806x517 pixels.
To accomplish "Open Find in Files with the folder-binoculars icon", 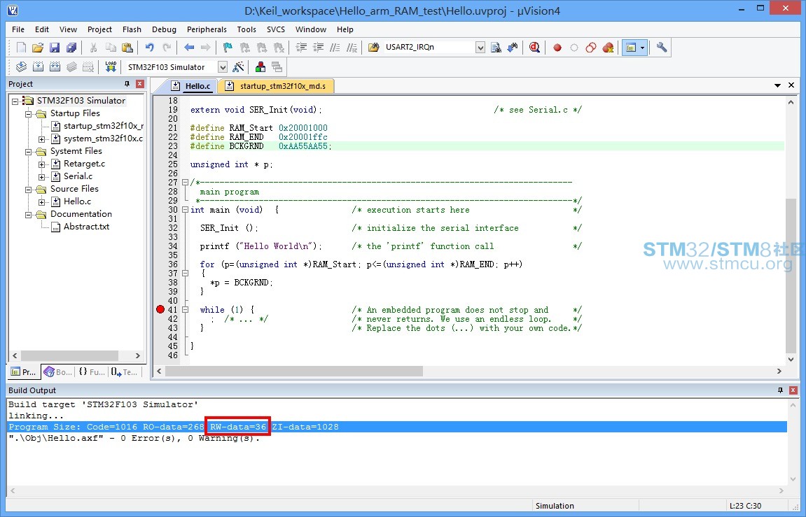I will pyautogui.click(x=374, y=48).
